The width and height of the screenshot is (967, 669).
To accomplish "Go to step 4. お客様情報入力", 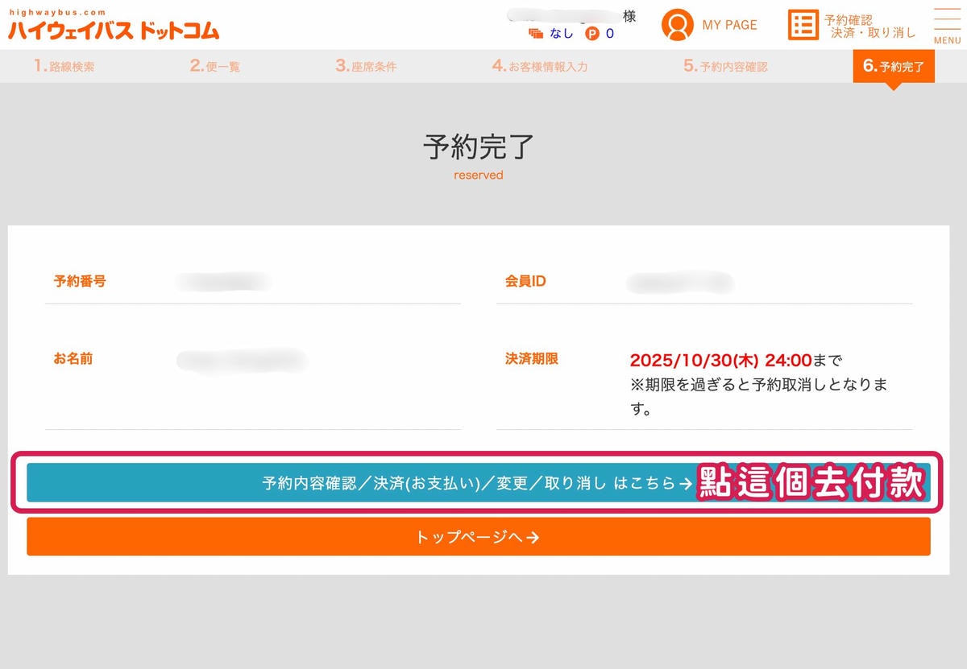I will pyautogui.click(x=540, y=66).
